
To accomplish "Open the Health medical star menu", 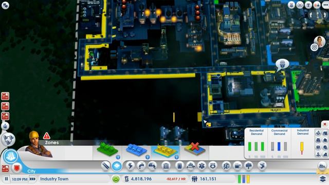I will (x=202, y=166).
